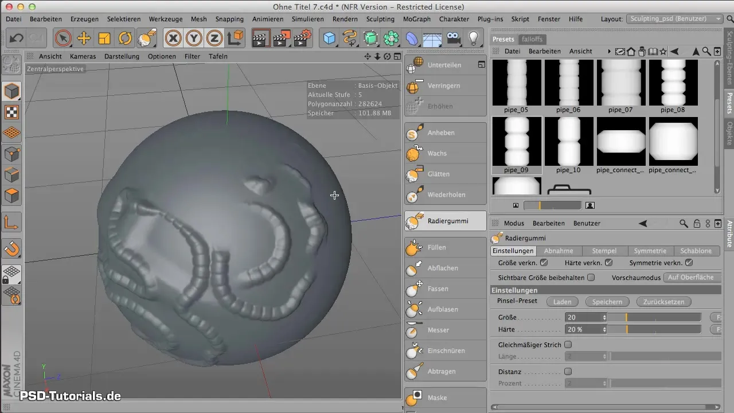The image size is (734, 413).
Task: Toggle Symmetrie verkn. checkbox
Action: click(689, 263)
